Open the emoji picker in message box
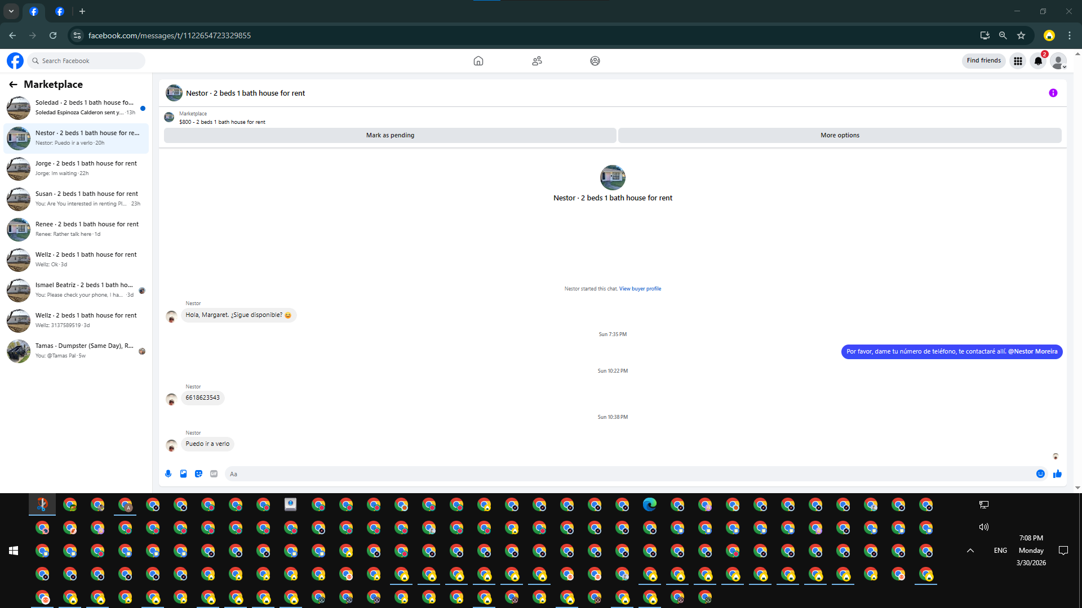This screenshot has height=608, width=1082. [1040, 474]
